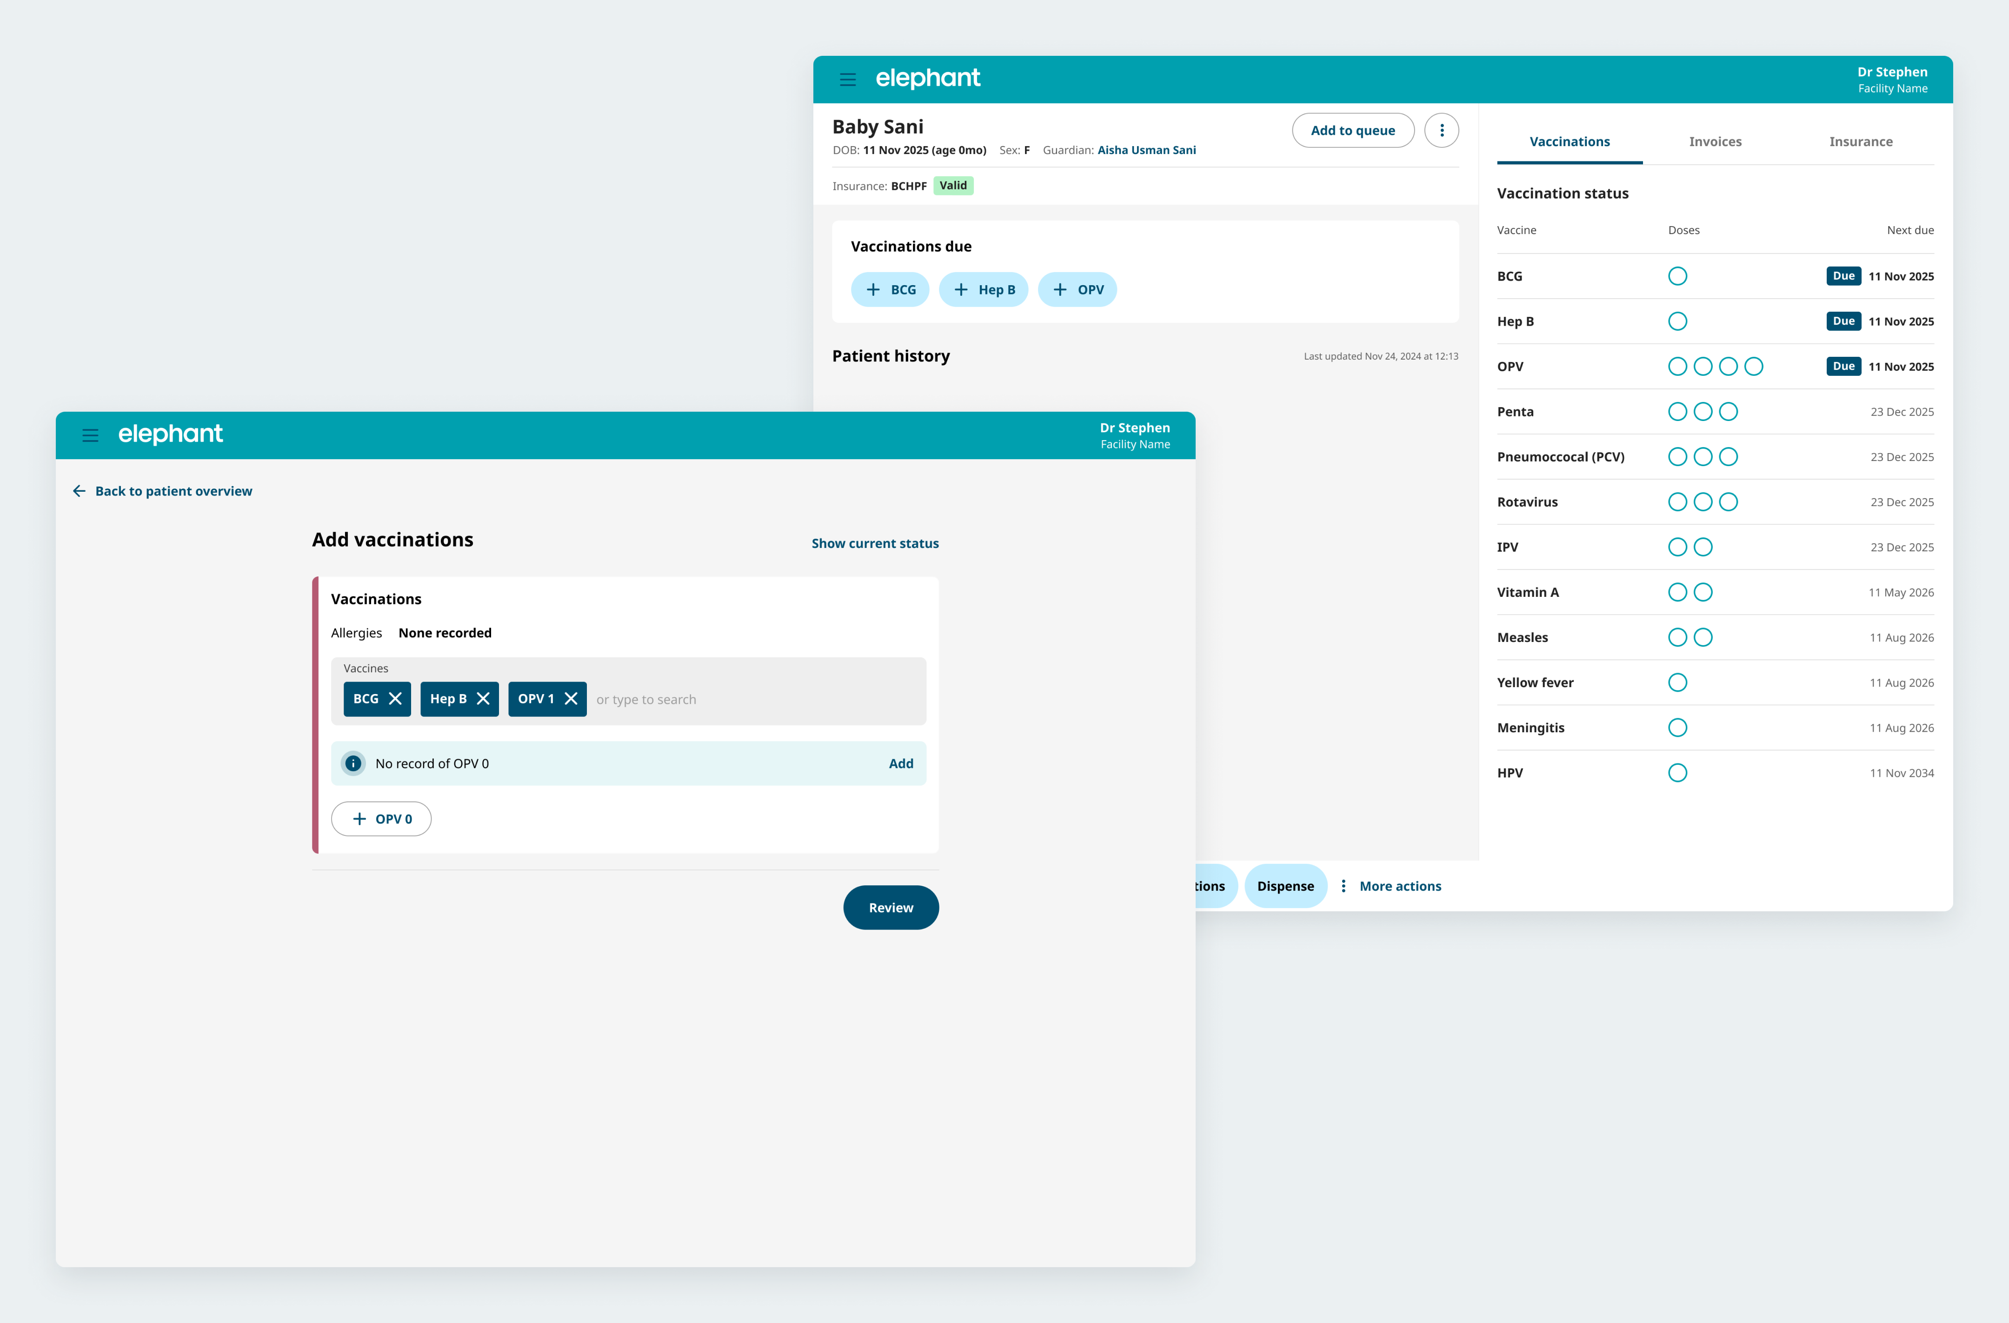
Task: Remove the Hep B vaccine chip
Action: click(x=483, y=698)
